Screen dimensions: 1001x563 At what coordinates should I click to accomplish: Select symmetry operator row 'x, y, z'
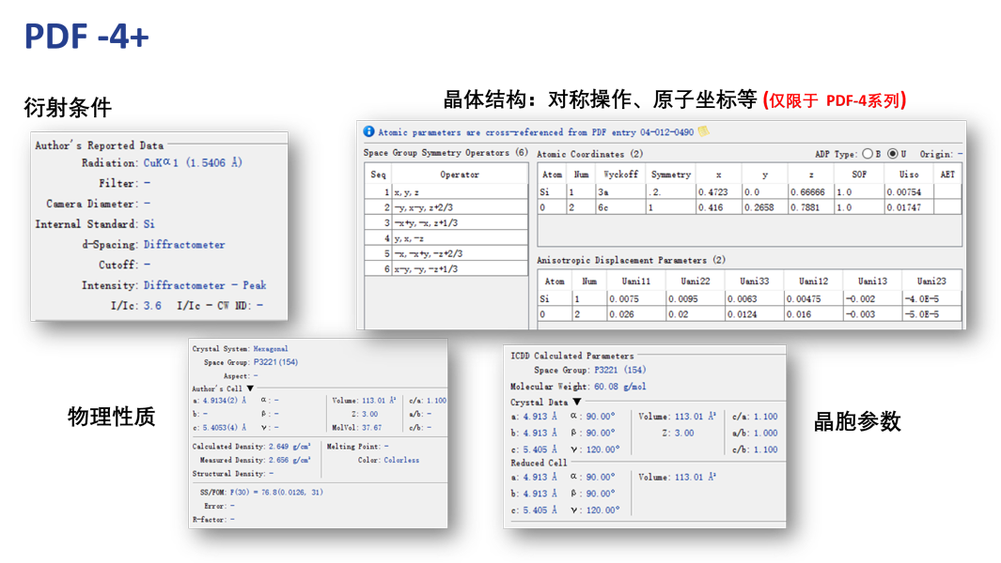(x=446, y=192)
